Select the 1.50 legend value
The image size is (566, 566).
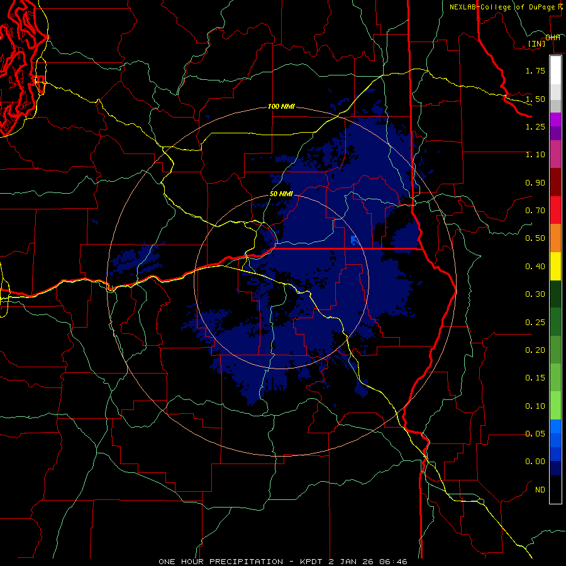tap(535, 99)
